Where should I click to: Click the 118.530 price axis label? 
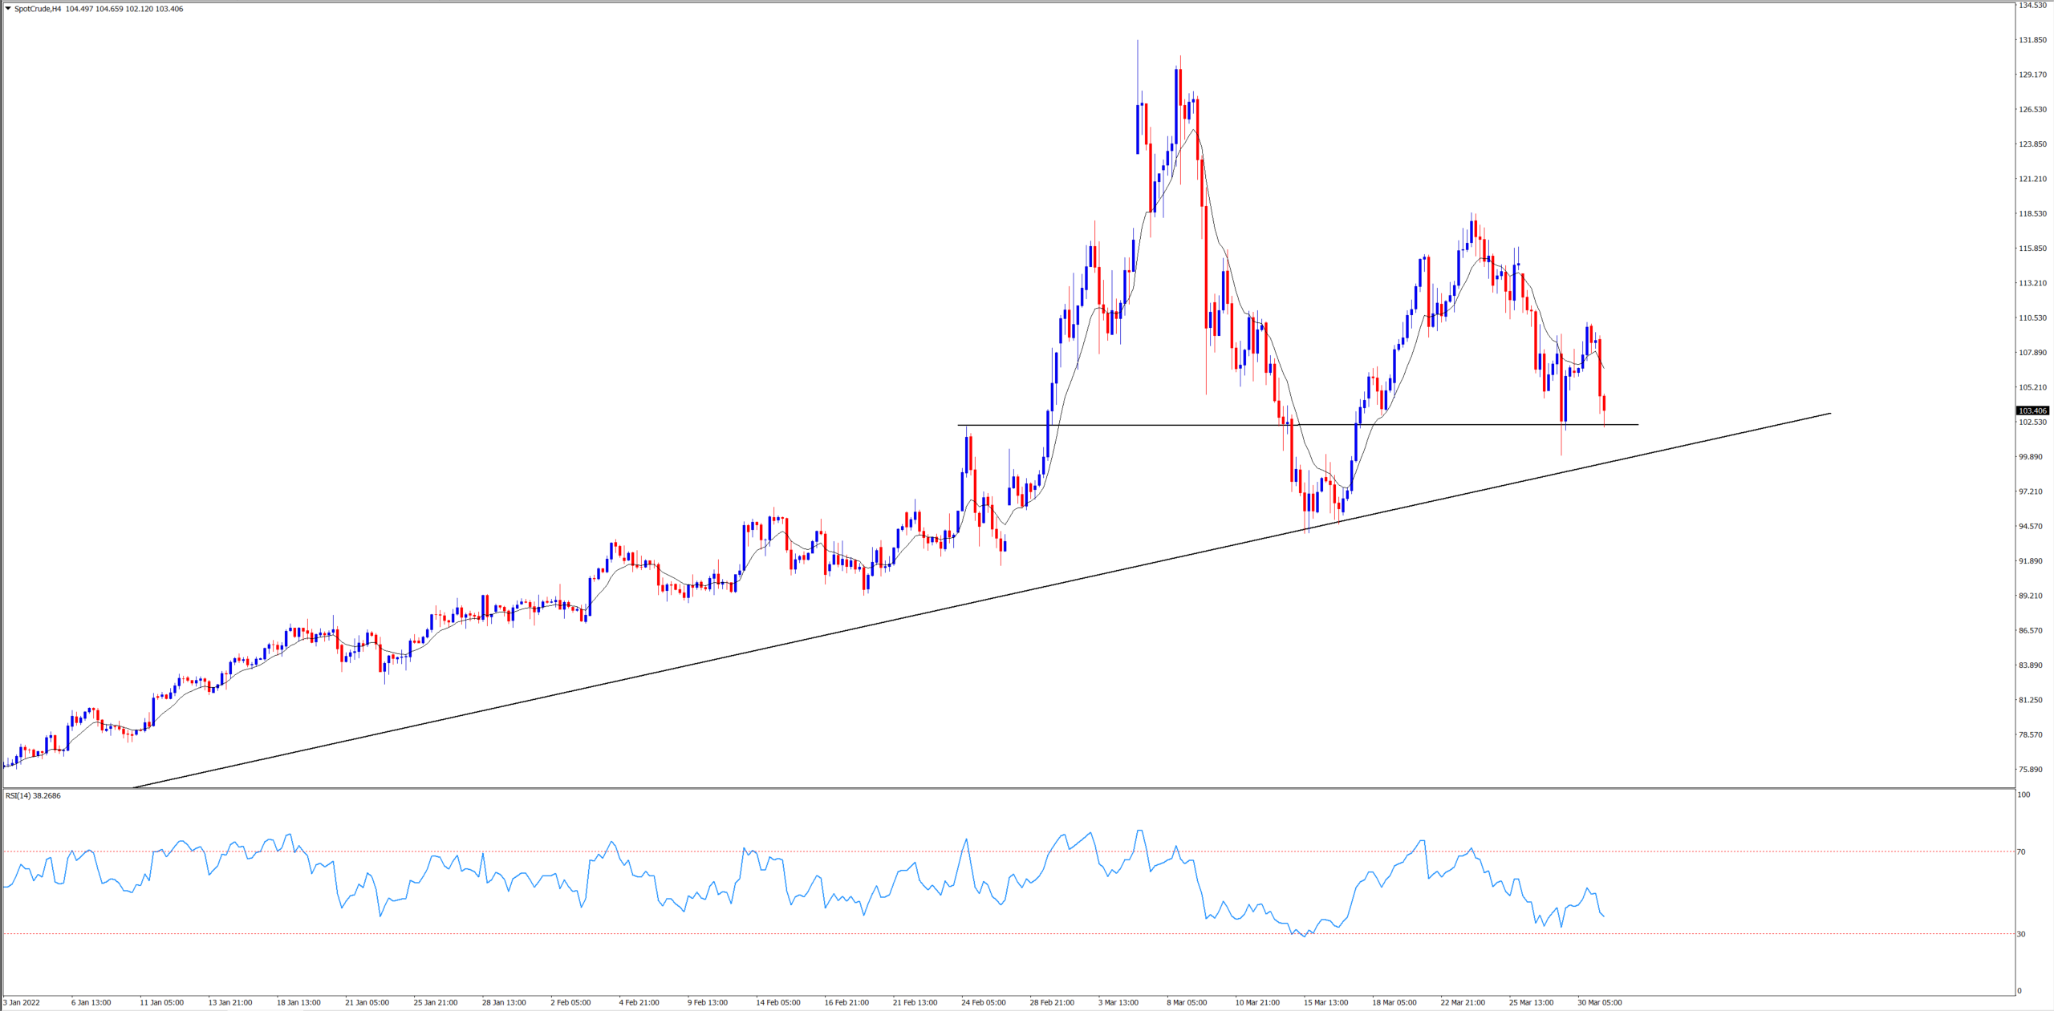(x=2032, y=213)
